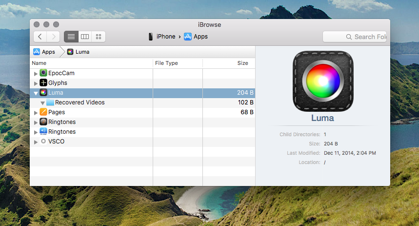Click the 68 B size cell
Image resolution: width=419 pixels, height=226 pixels.
247,112
